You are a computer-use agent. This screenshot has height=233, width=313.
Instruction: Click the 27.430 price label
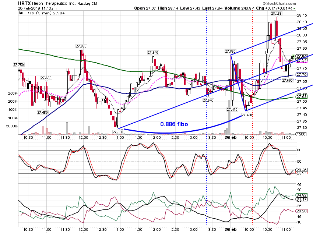247,115
